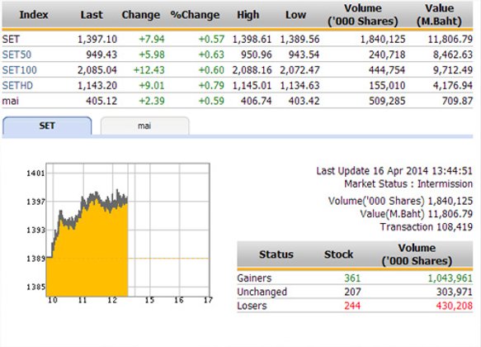
Task: Click the Last column header
Action: (92, 15)
